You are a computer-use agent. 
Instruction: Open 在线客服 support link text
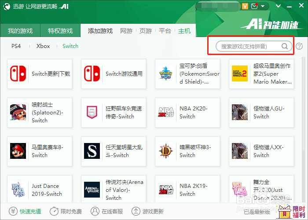click(x=112, y=212)
